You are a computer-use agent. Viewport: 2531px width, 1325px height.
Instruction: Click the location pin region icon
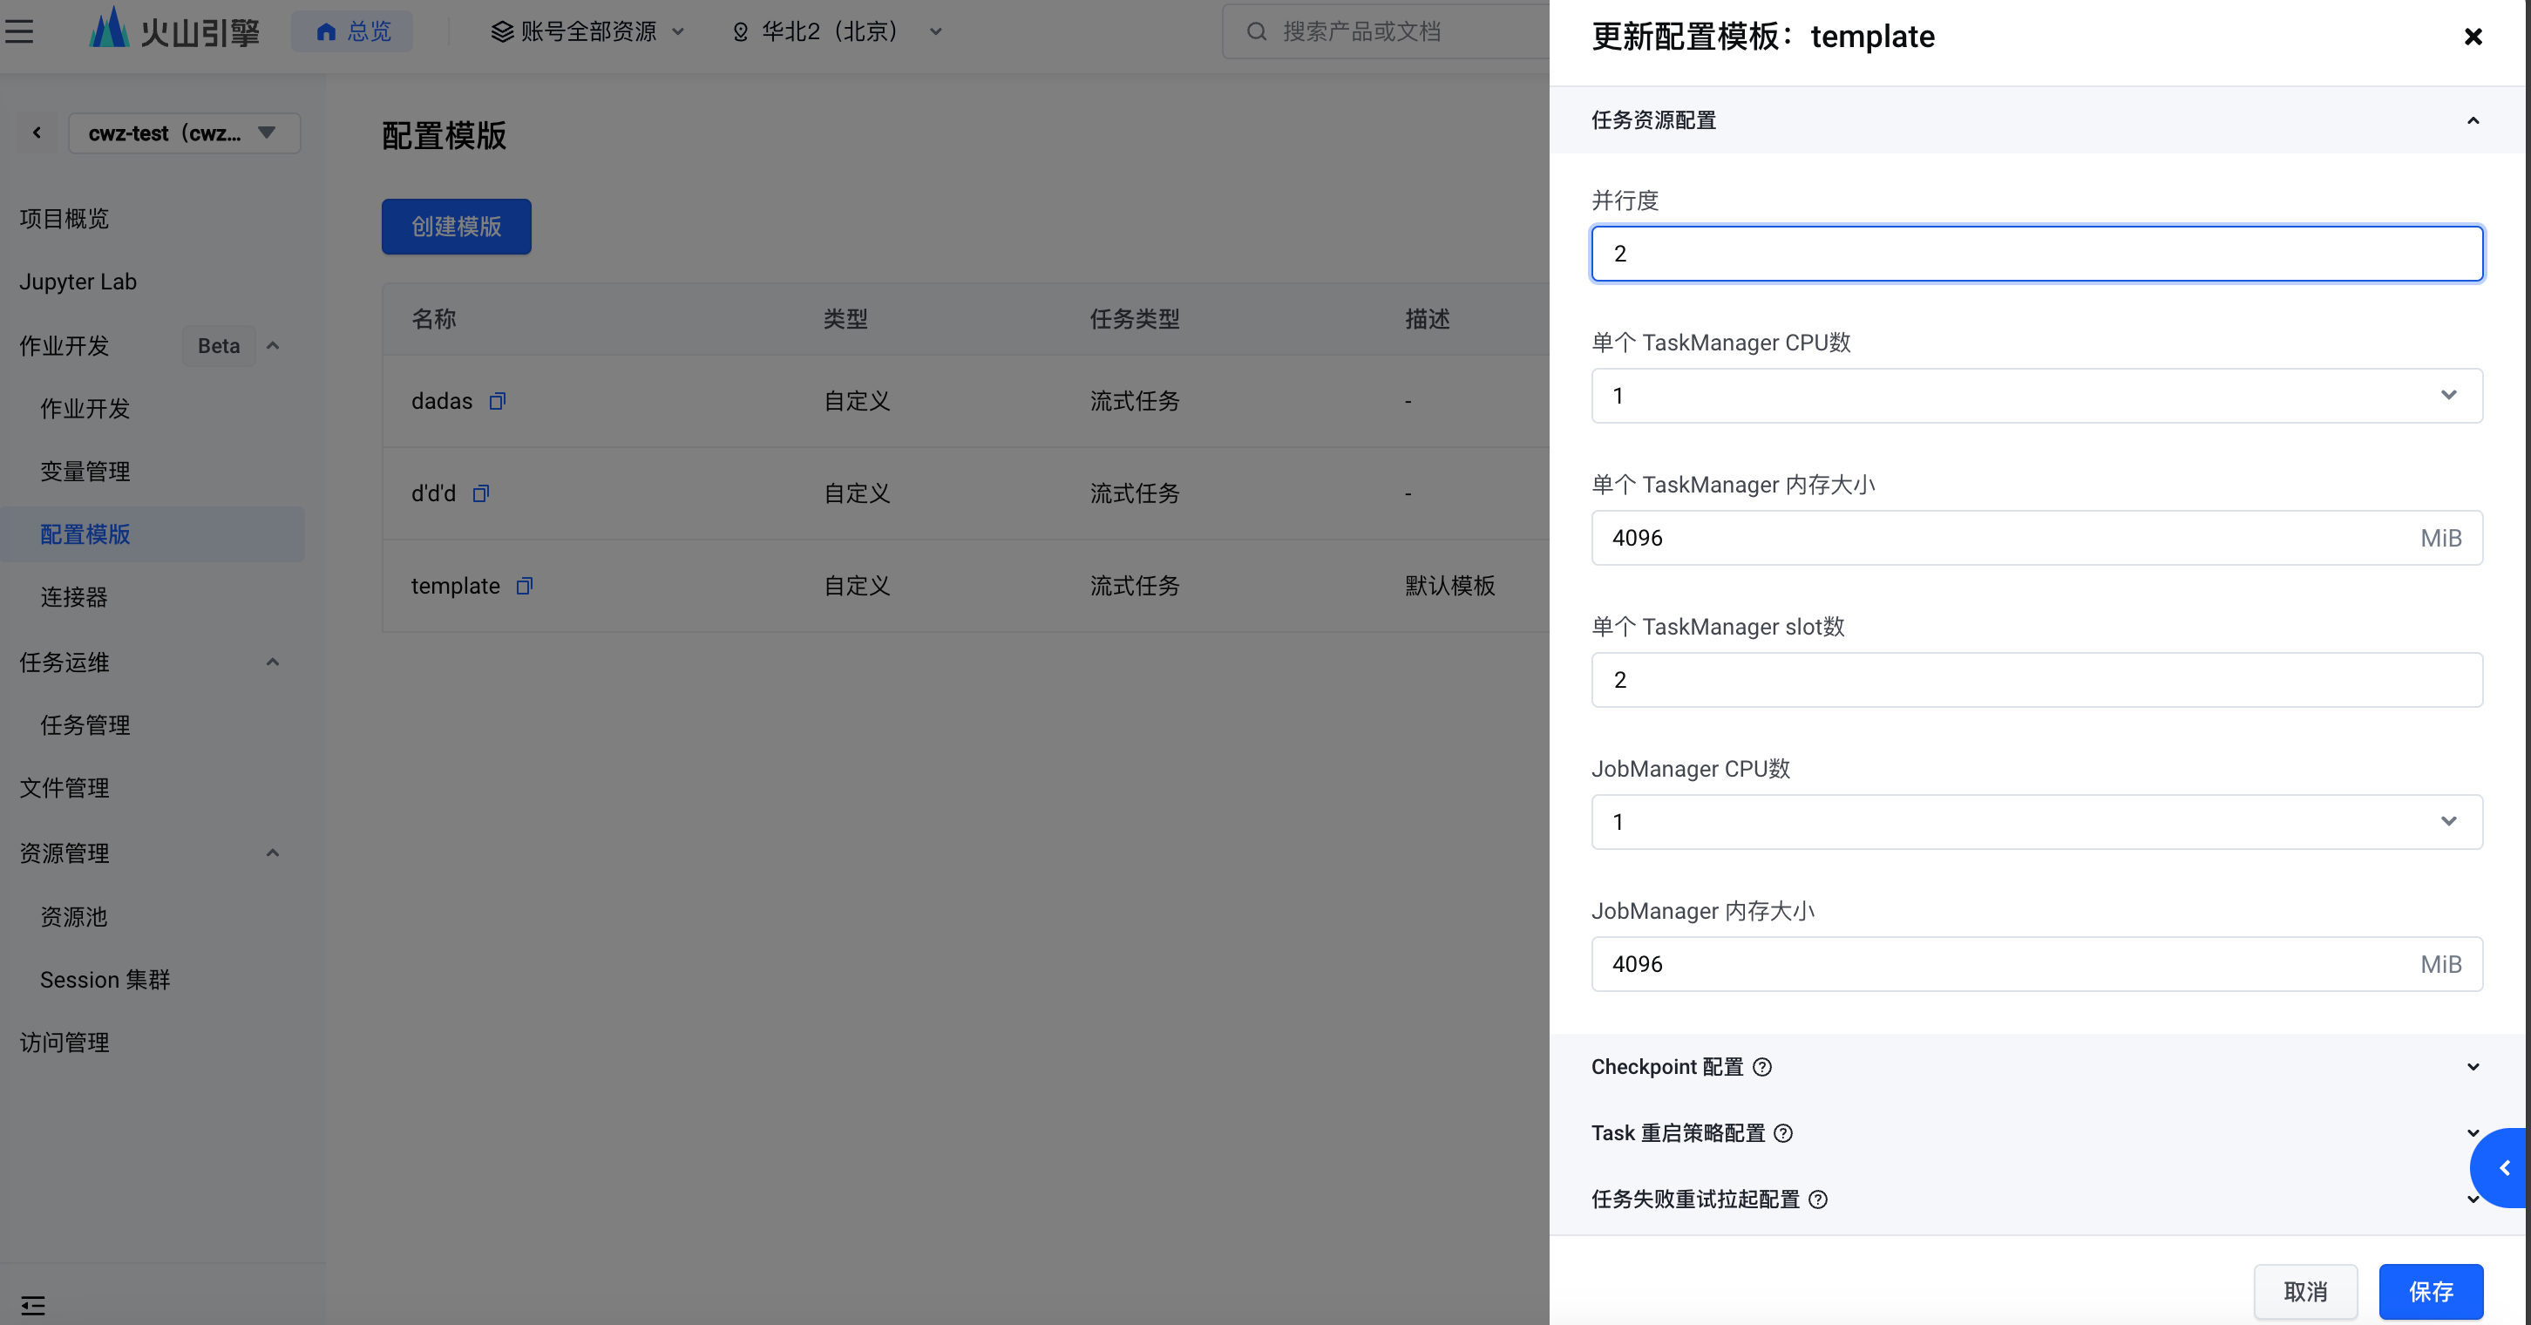[x=741, y=31]
